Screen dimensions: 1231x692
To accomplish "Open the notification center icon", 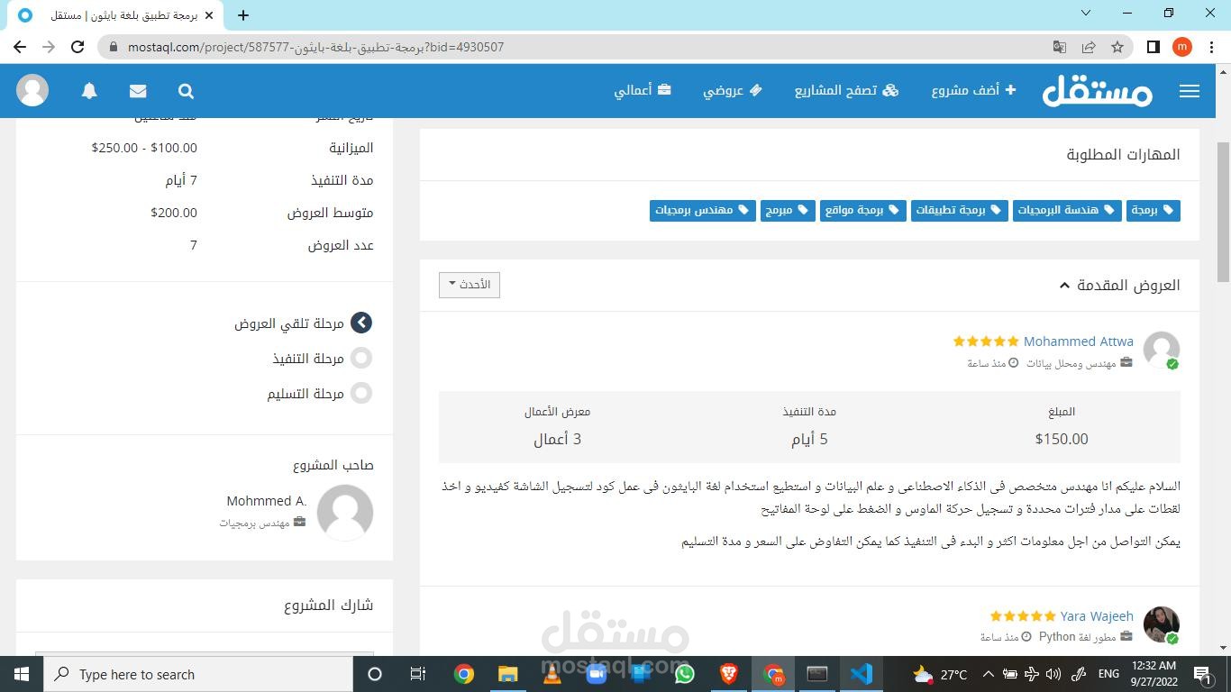I will (1203, 674).
